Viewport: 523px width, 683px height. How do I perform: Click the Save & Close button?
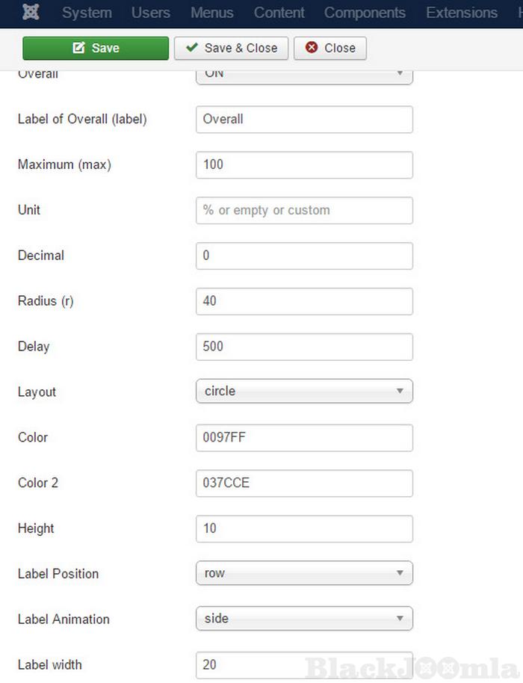(x=232, y=48)
